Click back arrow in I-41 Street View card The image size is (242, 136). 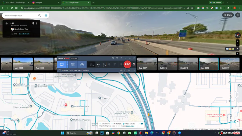[x=6, y=23]
